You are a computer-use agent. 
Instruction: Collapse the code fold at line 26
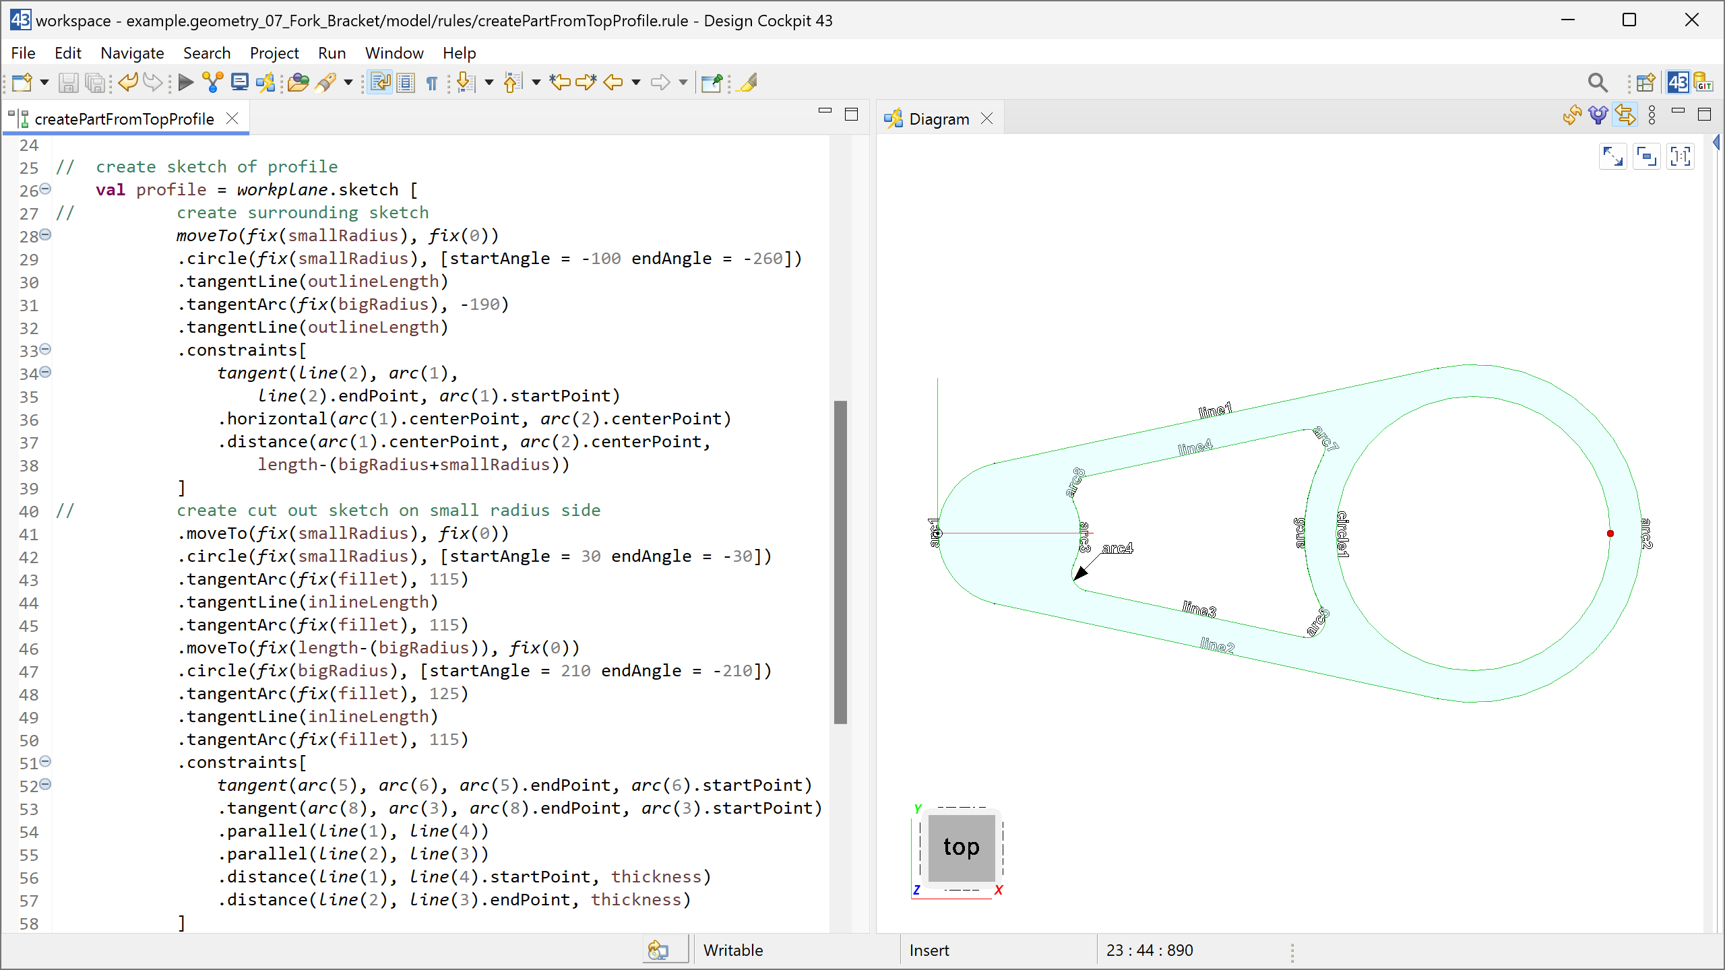coord(45,189)
